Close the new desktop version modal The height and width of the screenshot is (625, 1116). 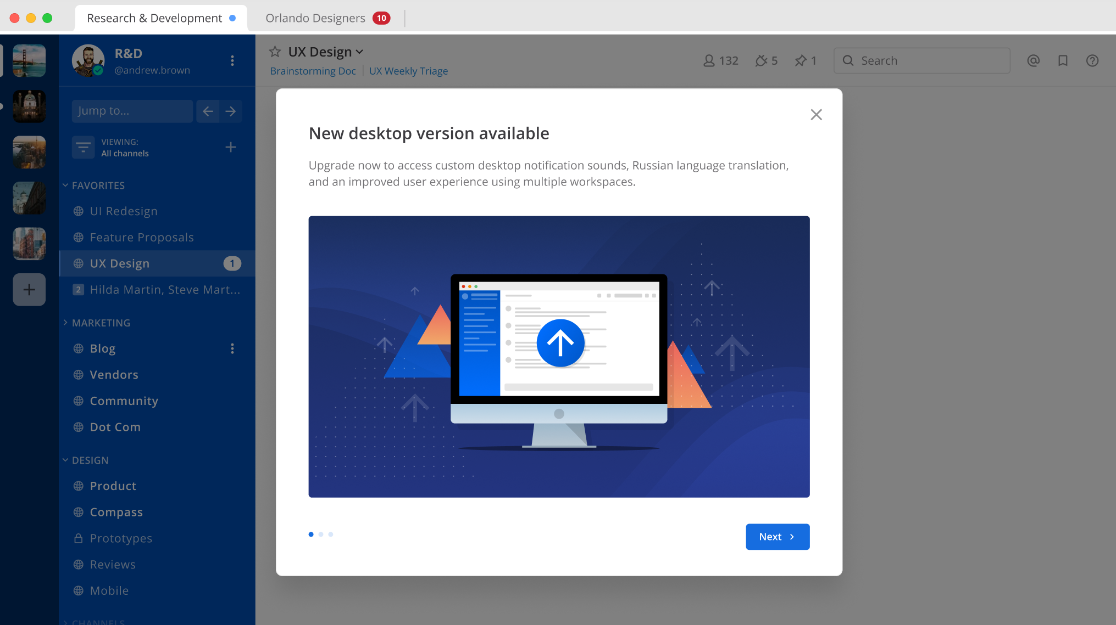[817, 115]
